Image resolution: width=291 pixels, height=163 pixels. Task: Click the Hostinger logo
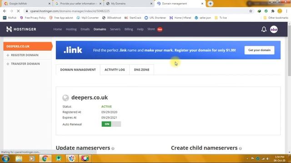(x=21, y=29)
